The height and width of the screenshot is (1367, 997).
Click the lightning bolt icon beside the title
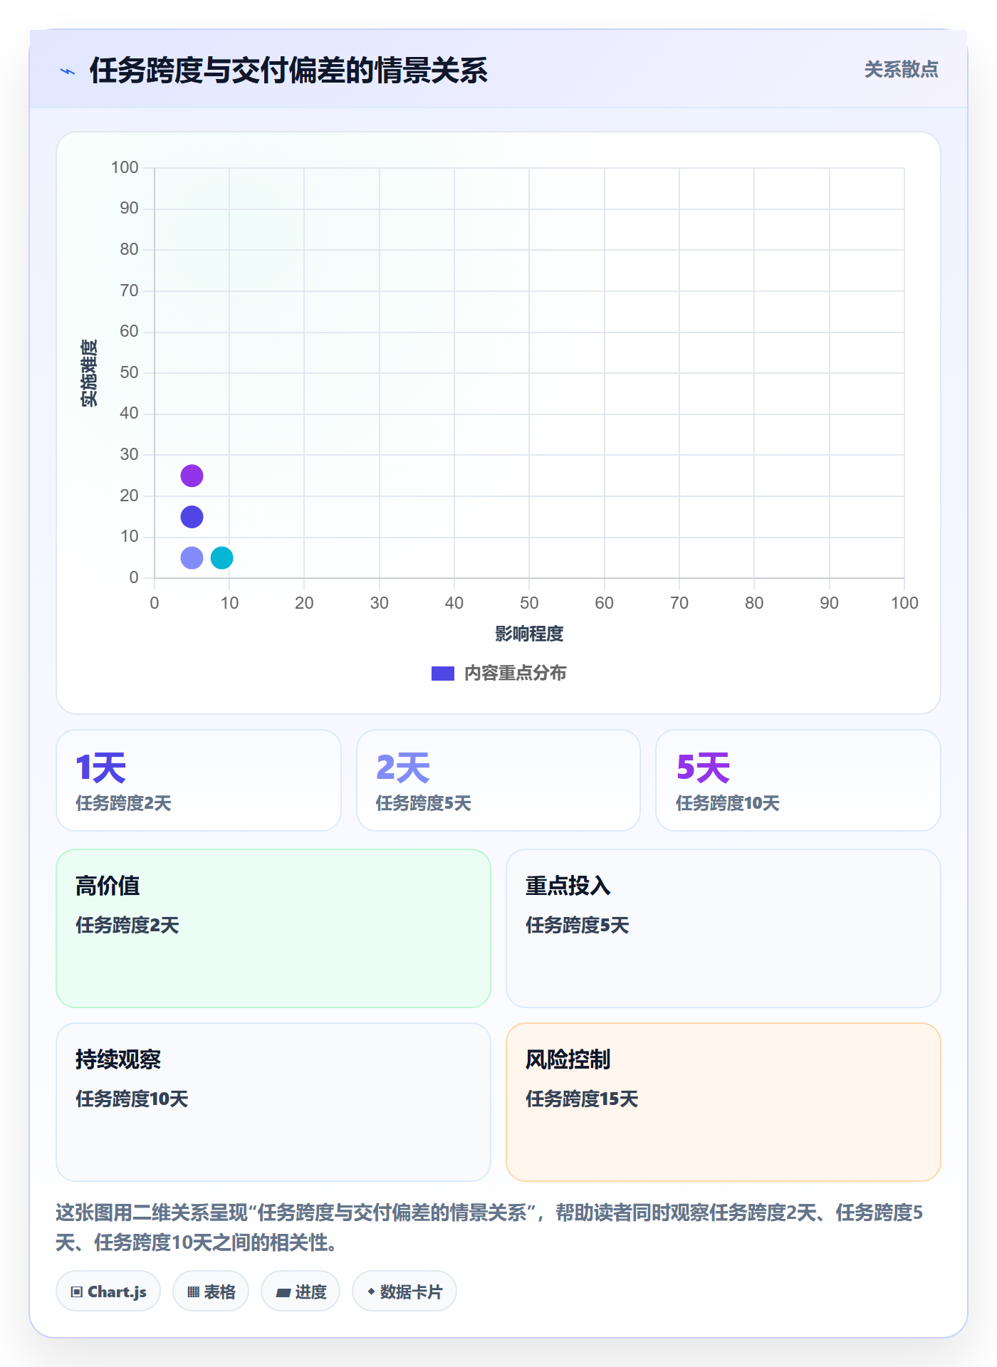point(68,71)
